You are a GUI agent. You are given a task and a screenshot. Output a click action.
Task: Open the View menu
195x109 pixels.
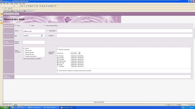[x=8, y=4]
